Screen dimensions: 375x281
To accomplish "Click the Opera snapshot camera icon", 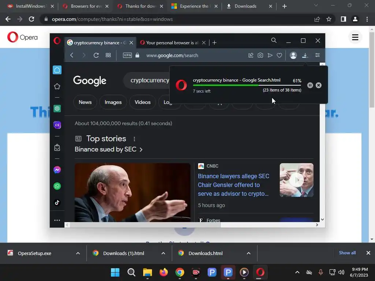I will 260,56.
